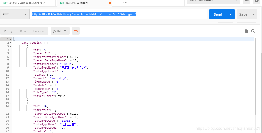Click the "dataTypeList" key text
The width and height of the screenshot is (262, 133).
[x=32, y=43]
